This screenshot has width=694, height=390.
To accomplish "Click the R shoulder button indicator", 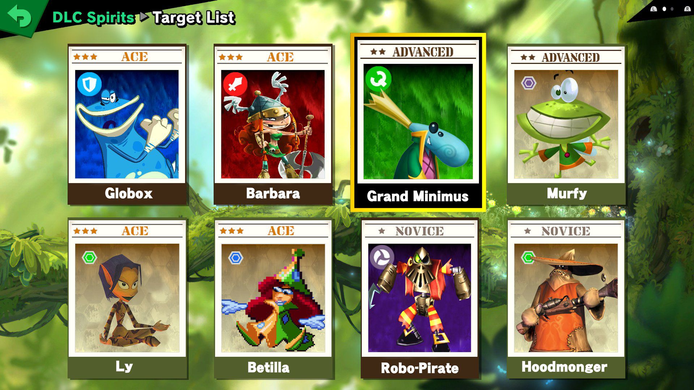I will click(x=687, y=9).
